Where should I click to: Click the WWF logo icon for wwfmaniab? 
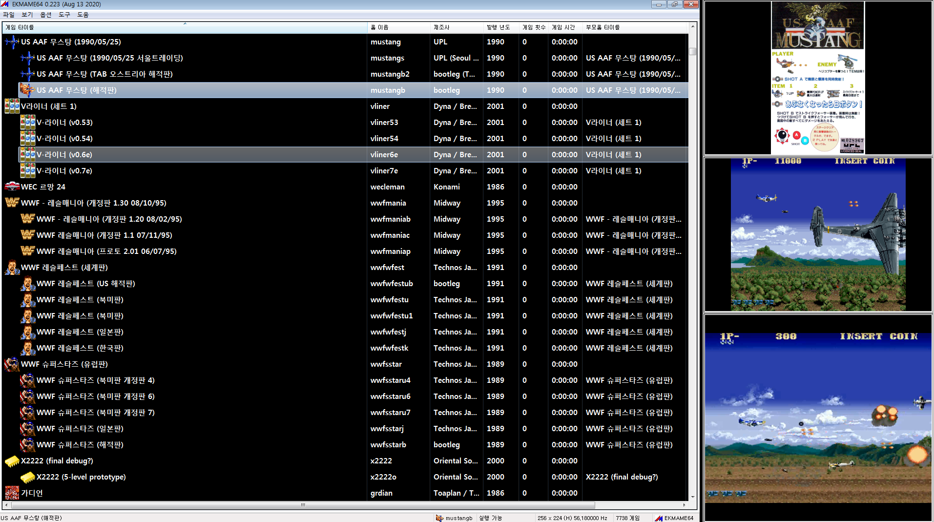[27, 219]
